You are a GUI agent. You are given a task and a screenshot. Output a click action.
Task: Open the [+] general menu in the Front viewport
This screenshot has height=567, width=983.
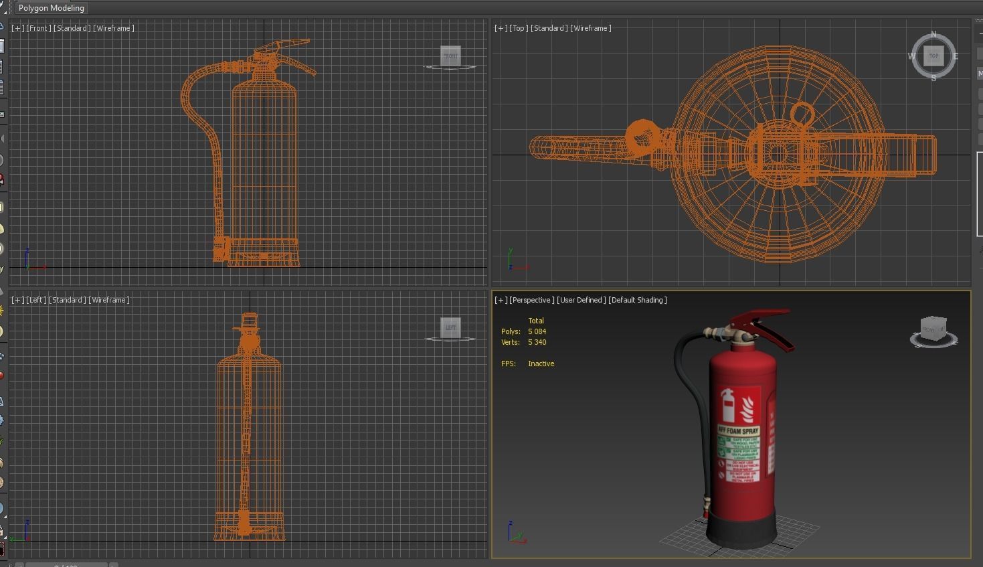click(x=18, y=28)
